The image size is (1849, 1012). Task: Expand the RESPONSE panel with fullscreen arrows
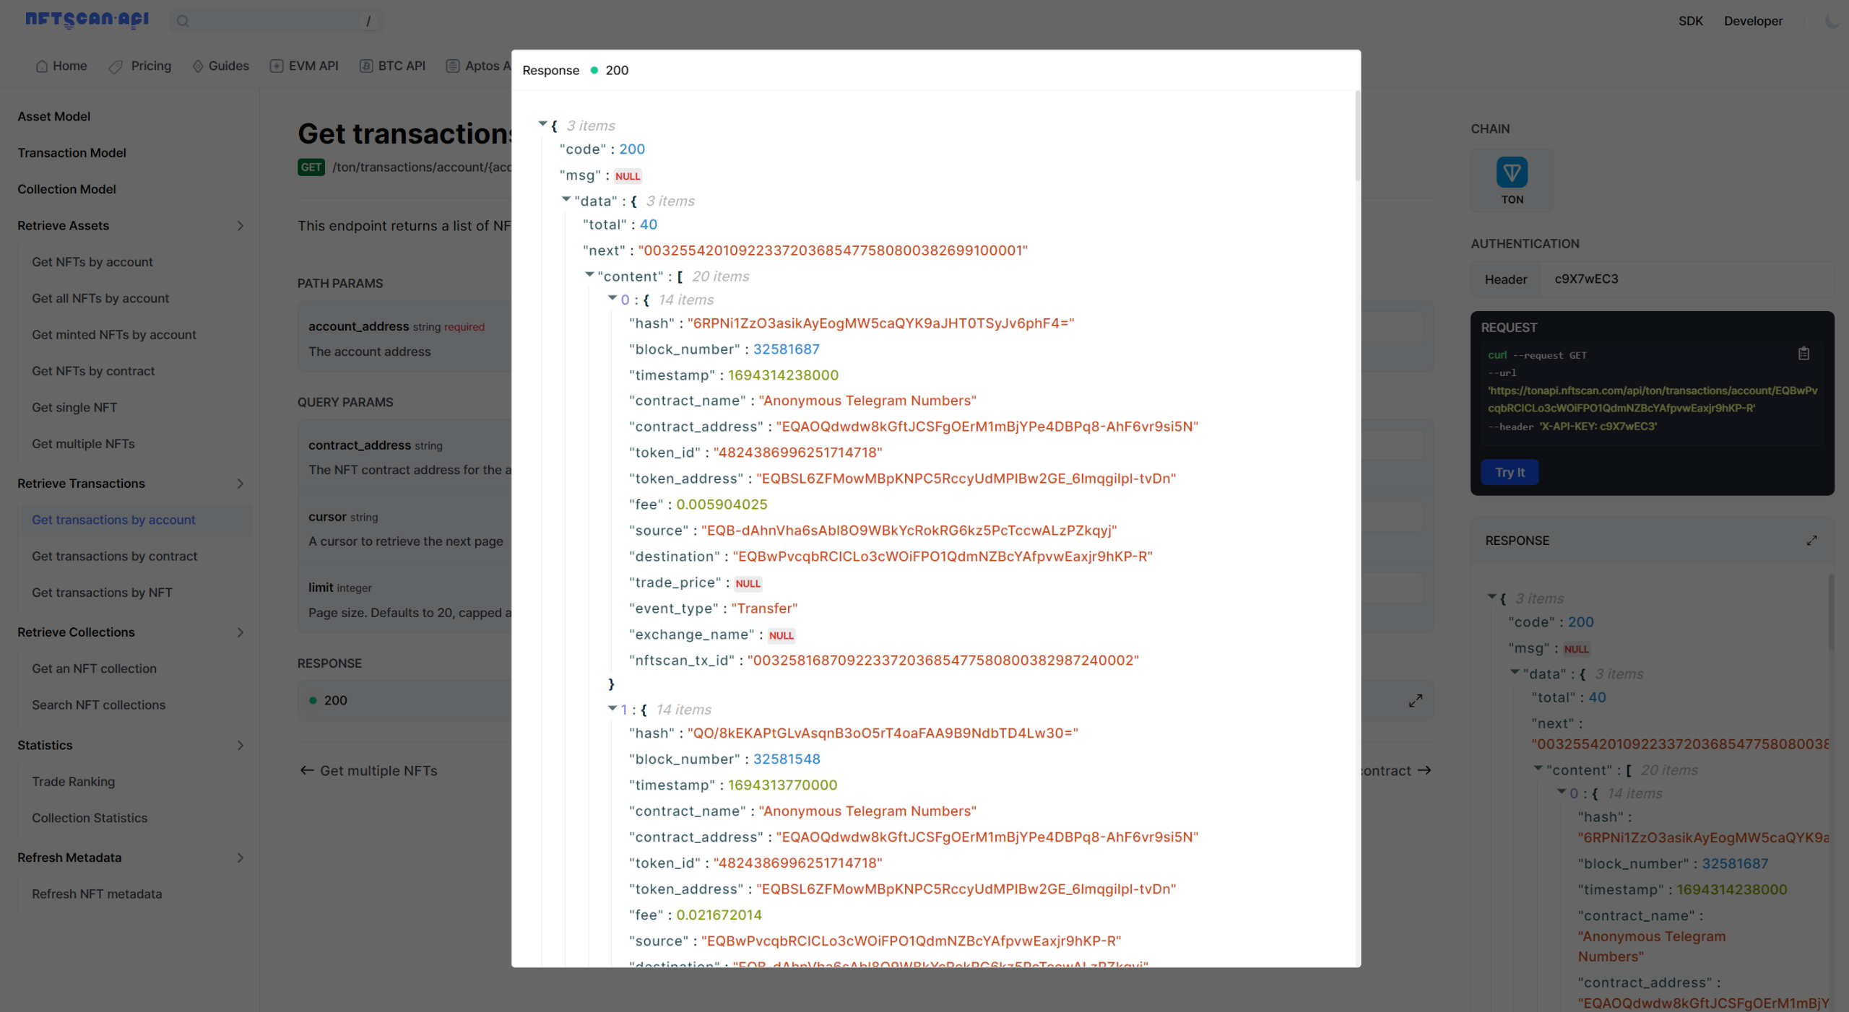pyautogui.click(x=1813, y=540)
